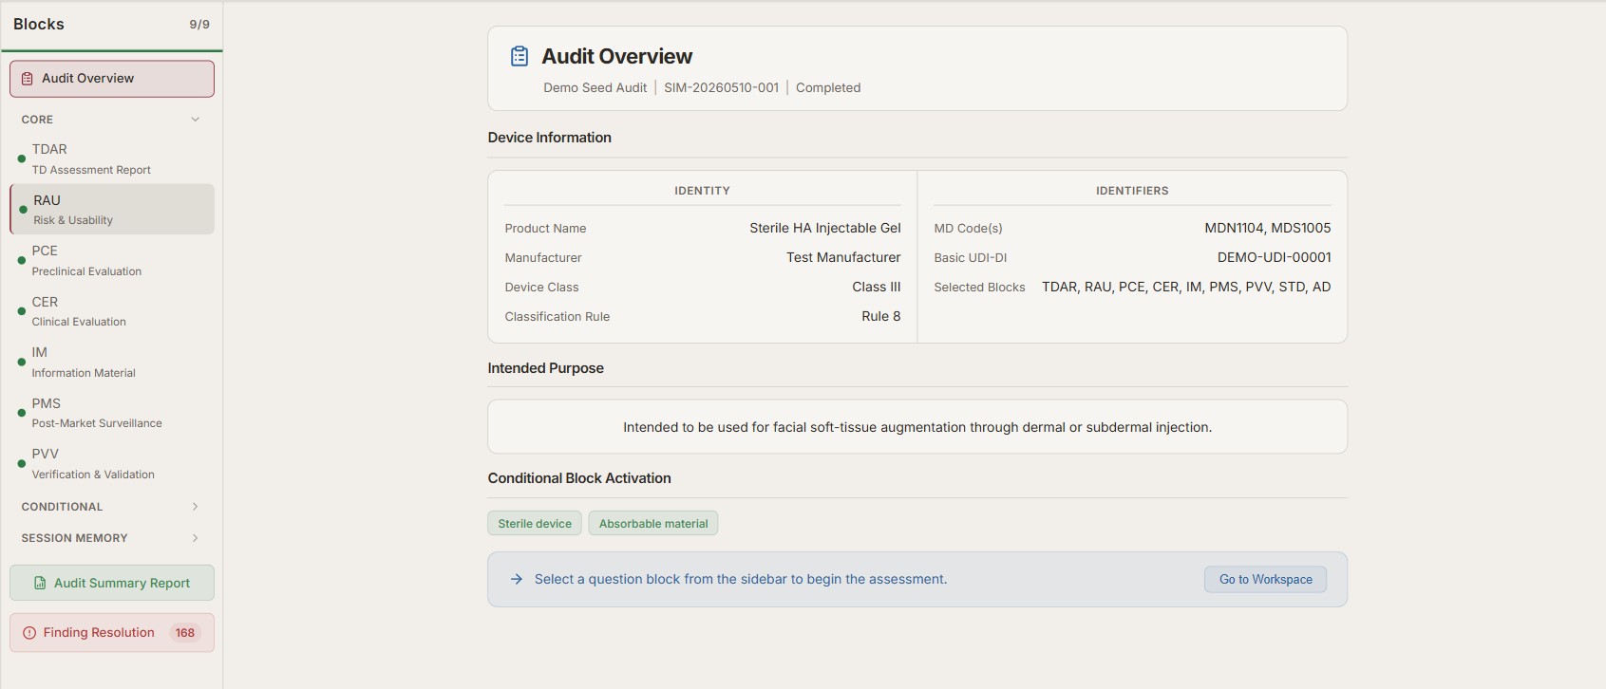Viewport: 1606px width, 689px height.
Task: Select the CER Clinical Evaluation block
Action: (112, 311)
